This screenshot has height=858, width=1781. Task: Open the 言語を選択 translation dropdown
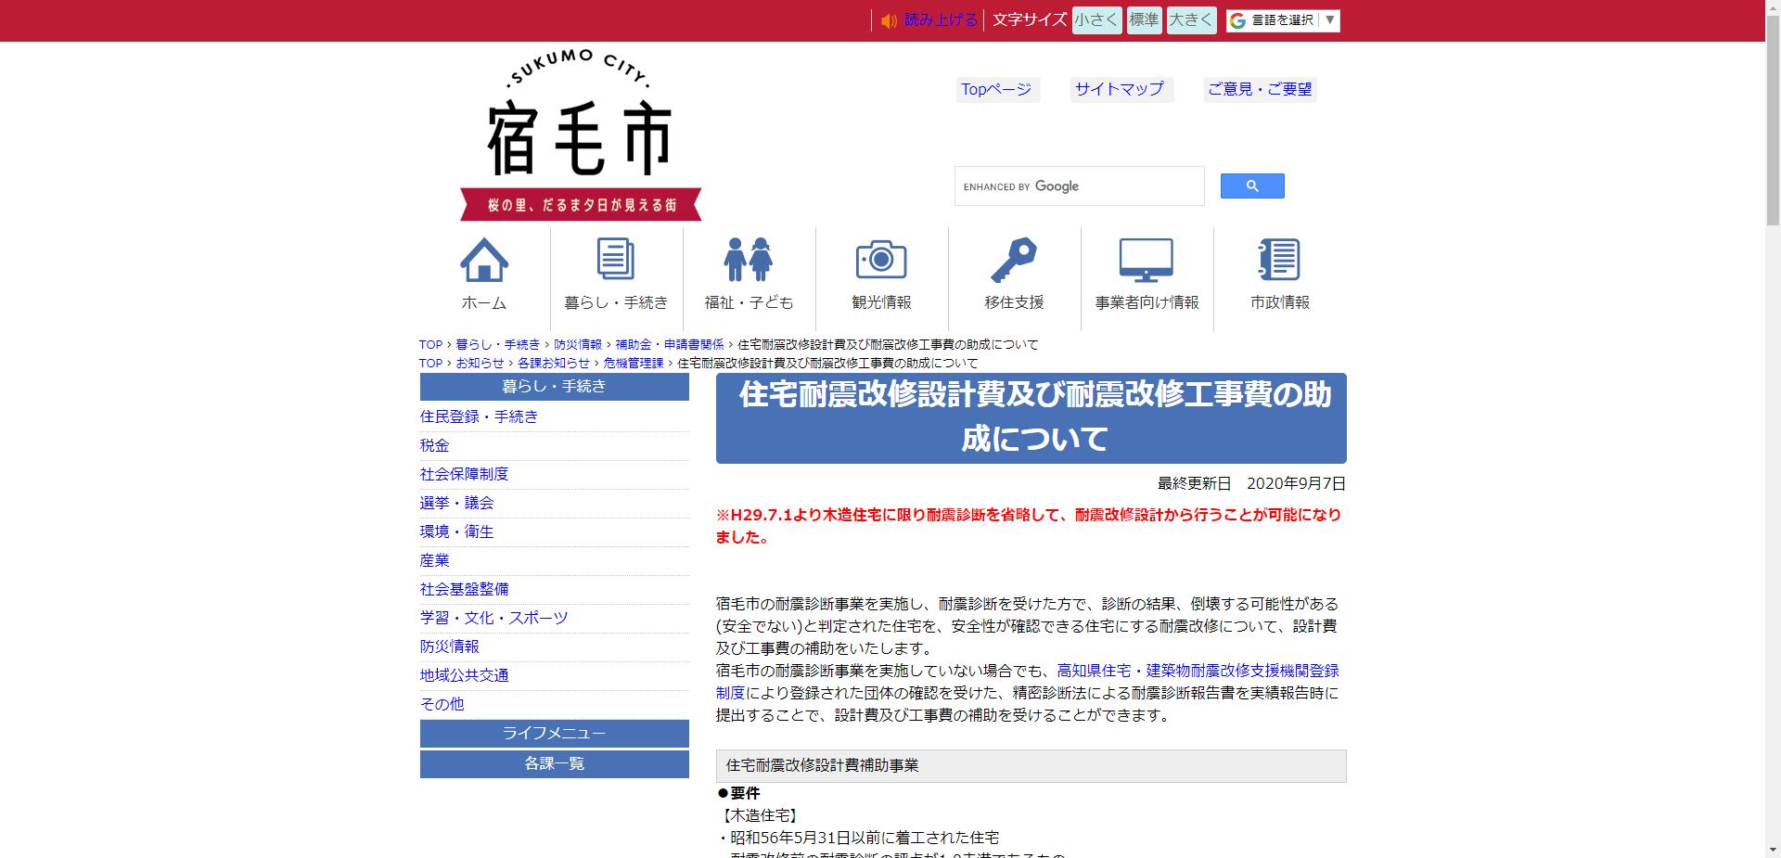(1282, 19)
